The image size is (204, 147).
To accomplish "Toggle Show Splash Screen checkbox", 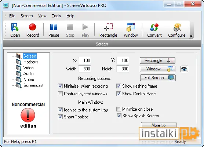I will [x=119, y=116].
